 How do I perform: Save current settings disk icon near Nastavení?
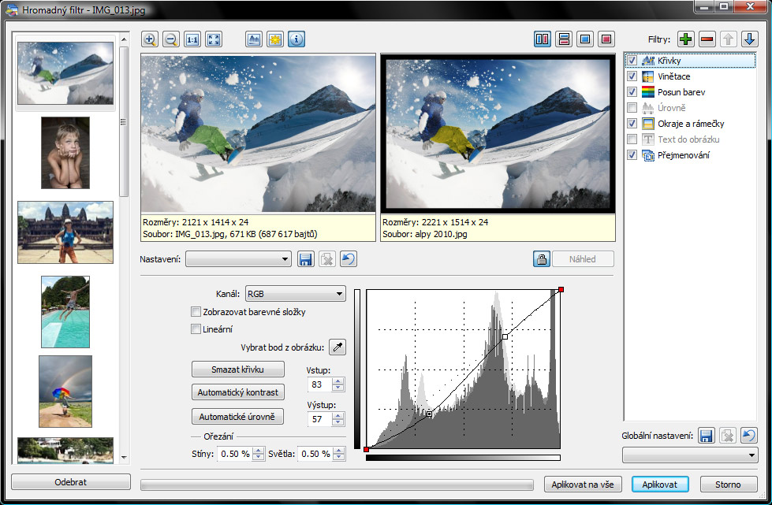click(306, 259)
